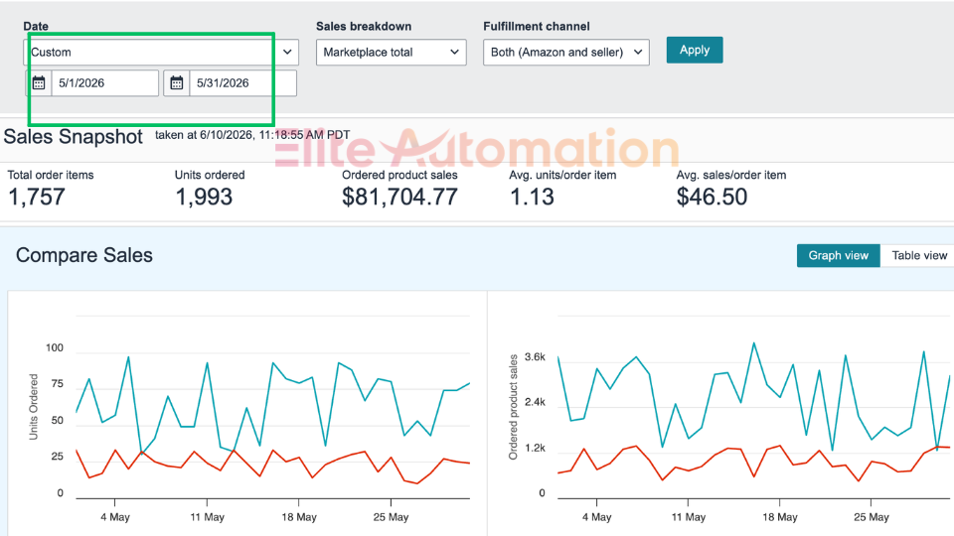Image resolution: width=954 pixels, height=536 pixels.
Task: Click 11 May on product sales chart
Action: [688, 517]
